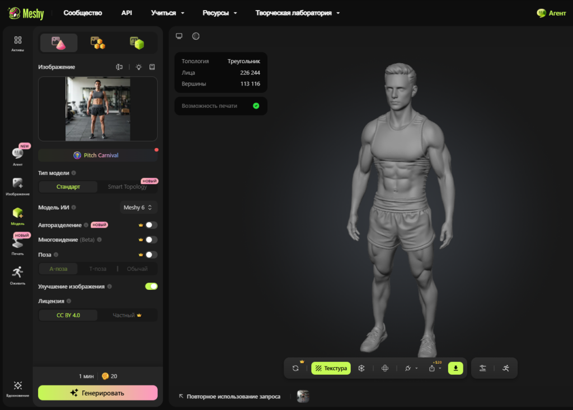Viewport: 573px width, 410px height.
Task: Click the library book icon beside Изображение
Action: [x=152, y=67]
